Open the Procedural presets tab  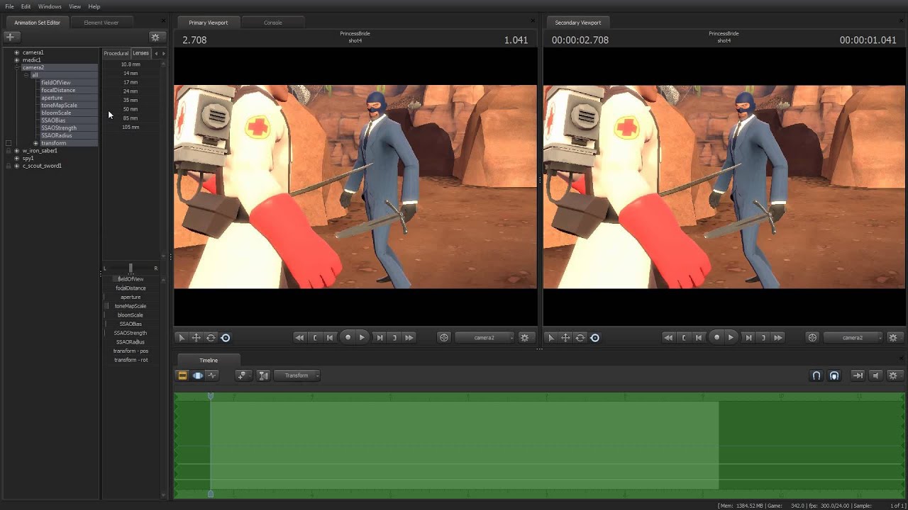coord(116,53)
